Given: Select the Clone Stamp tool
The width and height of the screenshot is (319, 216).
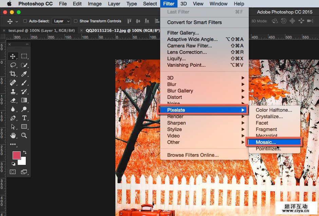Looking at the screenshot, I should 13,91.
